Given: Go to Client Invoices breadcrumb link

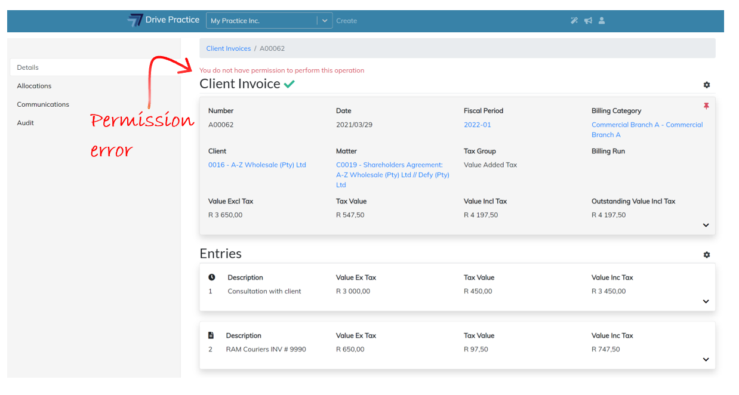Looking at the screenshot, I should point(228,48).
